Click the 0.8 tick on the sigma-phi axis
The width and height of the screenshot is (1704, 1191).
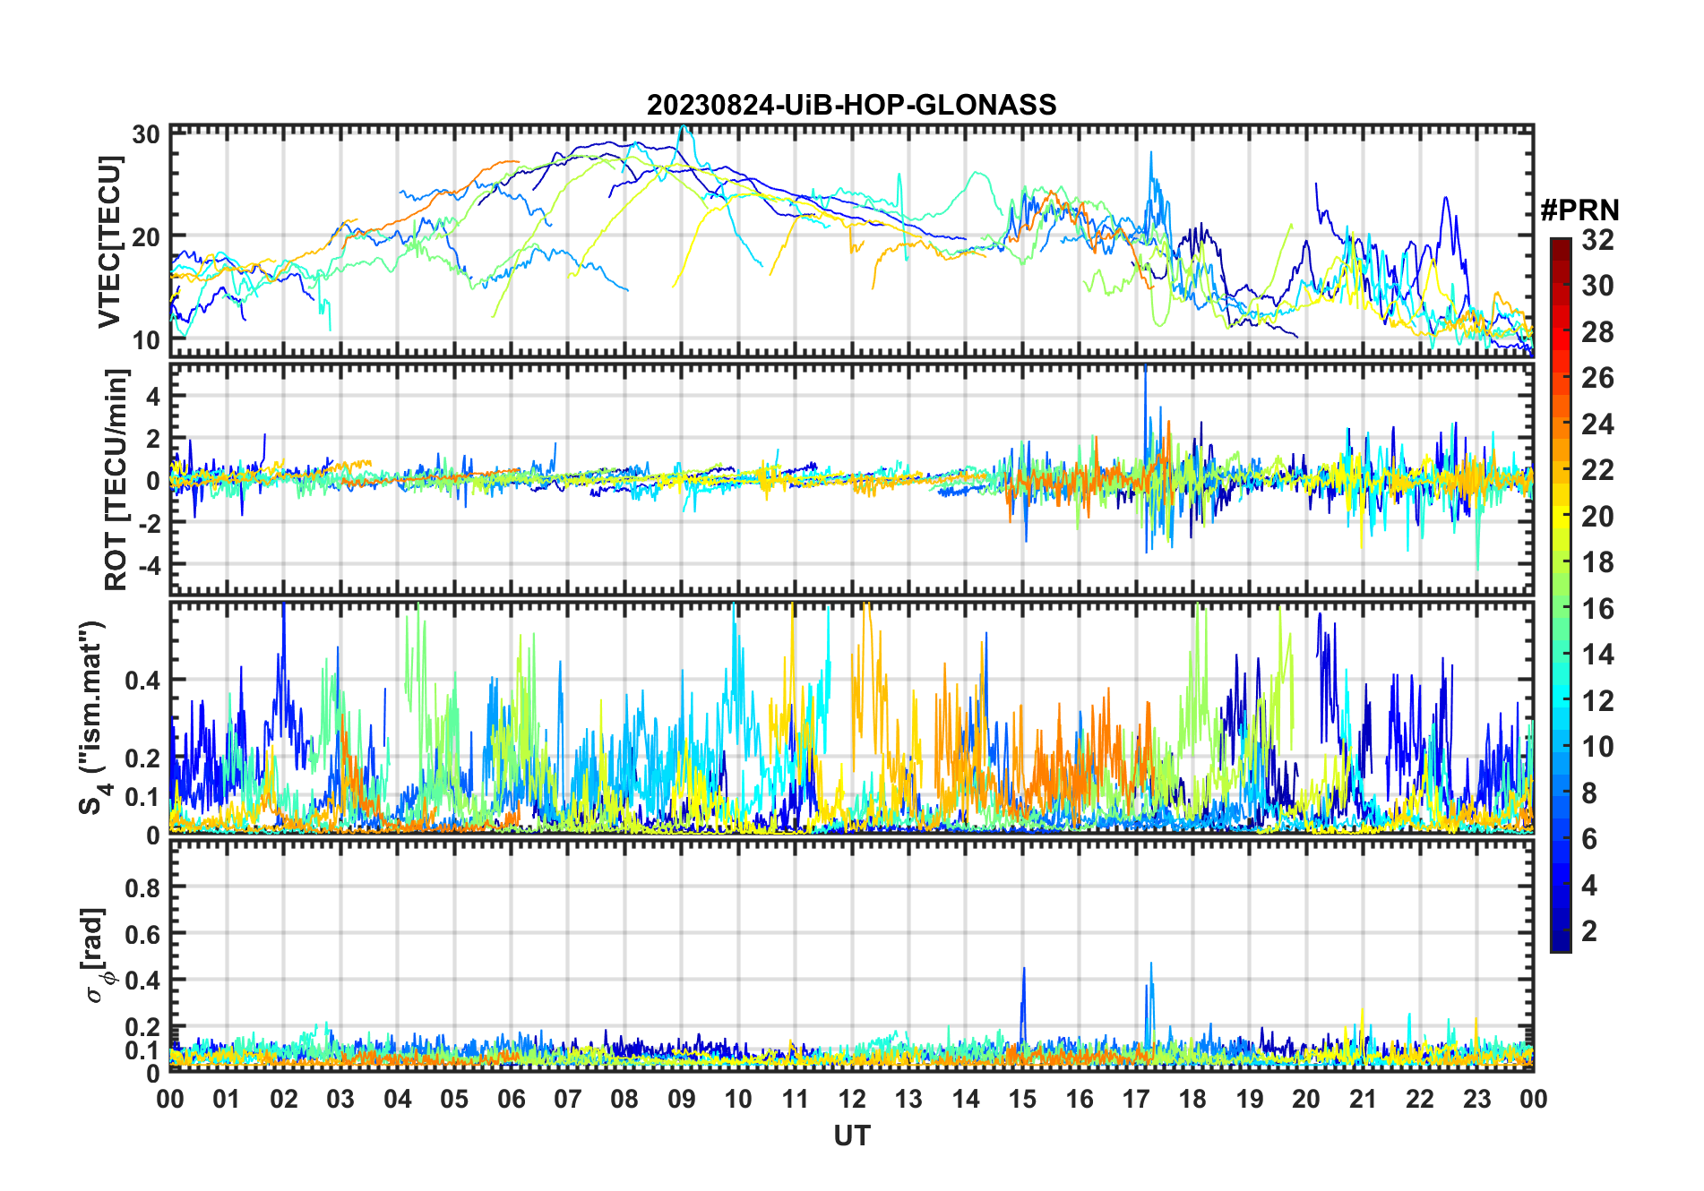click(143, 887)
